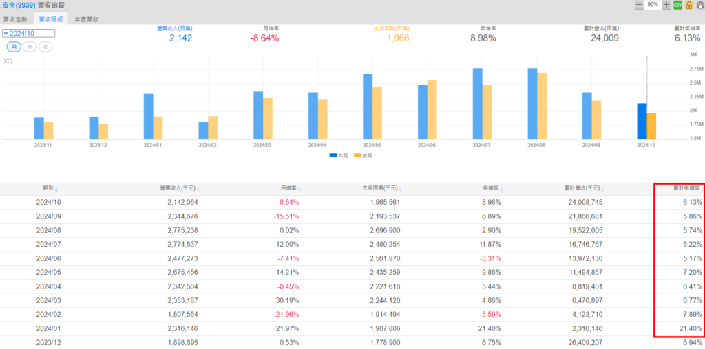705x349 pixels.
Task: Click the 2024/05 x-axis label in chart
Action: [x=372, y=146]
